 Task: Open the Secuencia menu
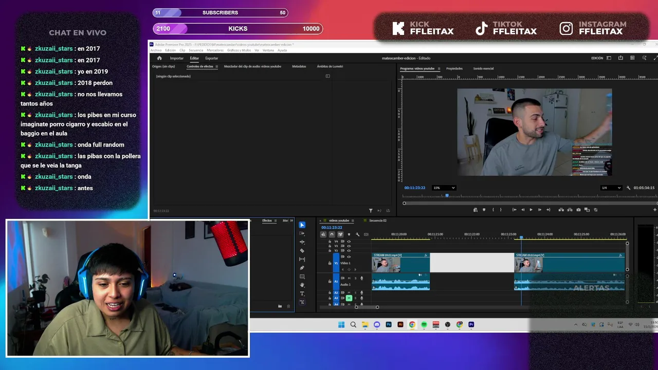coord(196,50)
